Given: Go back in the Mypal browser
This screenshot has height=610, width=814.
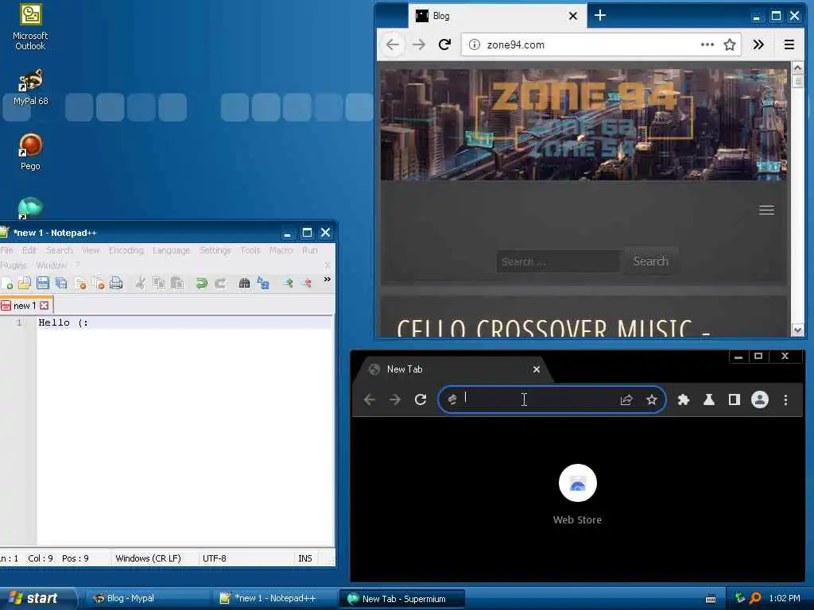Looking at the screenshot, I should tap(393, 44).
